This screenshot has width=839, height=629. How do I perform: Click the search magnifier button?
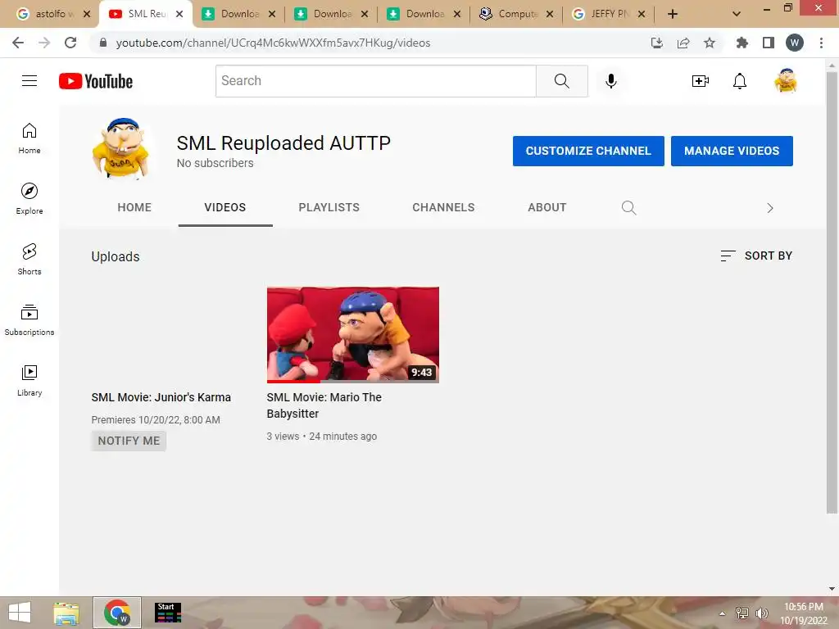[x=562, y=81]
